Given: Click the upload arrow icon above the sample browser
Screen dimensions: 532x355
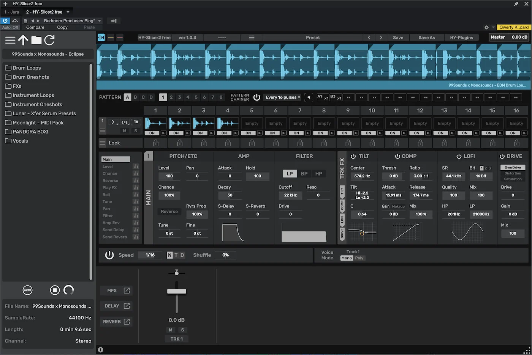Looking at the screenshot, I should coord(23,40).
